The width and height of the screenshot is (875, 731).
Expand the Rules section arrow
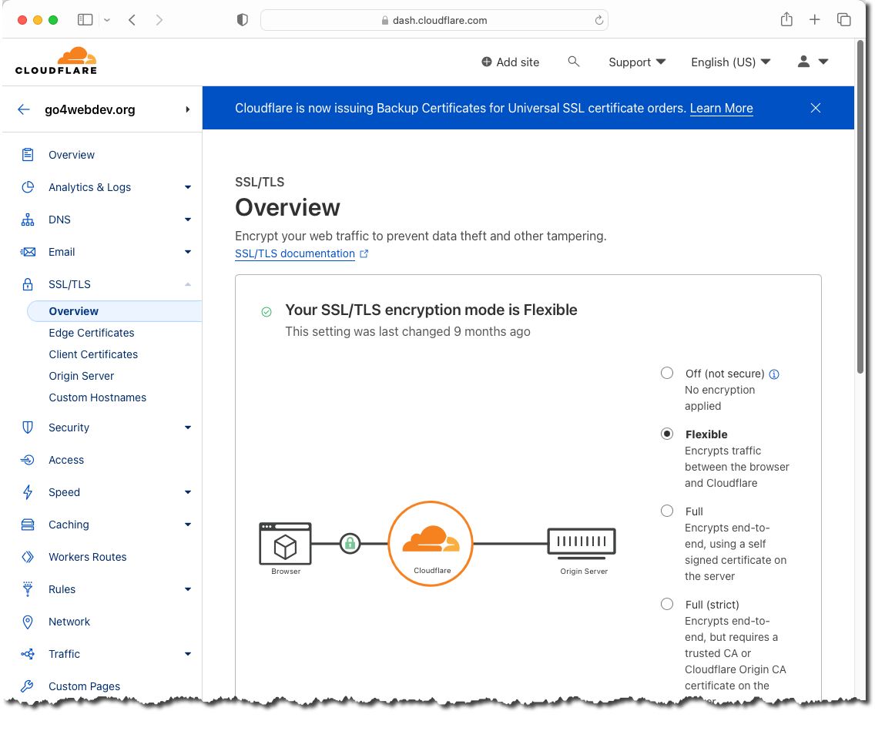(x=188, y=590)
